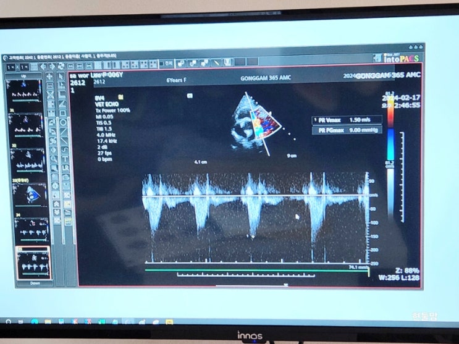Click the LR marker tool
The image size is (459, 344).
pyautogui.click(x=65, y=168)
